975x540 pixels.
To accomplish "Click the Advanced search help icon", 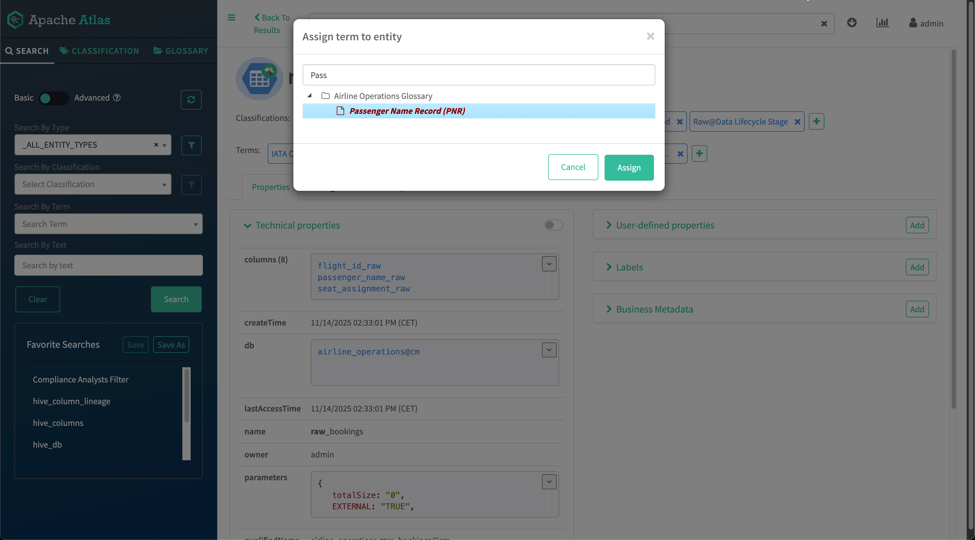I will 117,98.
